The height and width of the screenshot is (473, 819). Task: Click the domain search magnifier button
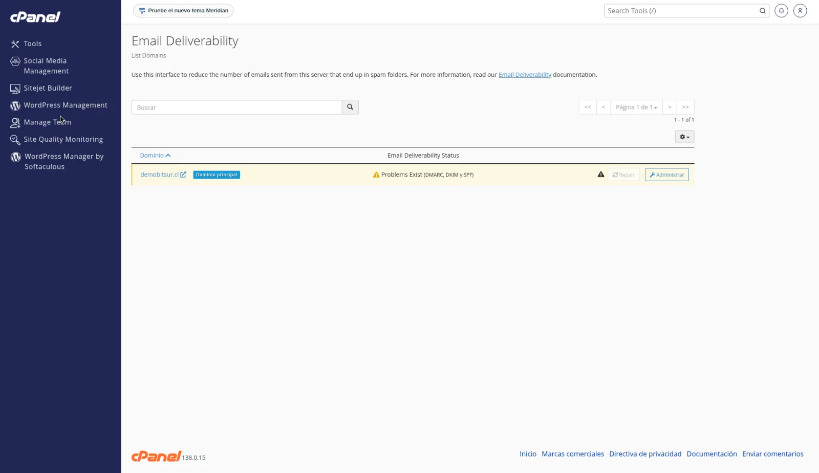click(350, 107)
